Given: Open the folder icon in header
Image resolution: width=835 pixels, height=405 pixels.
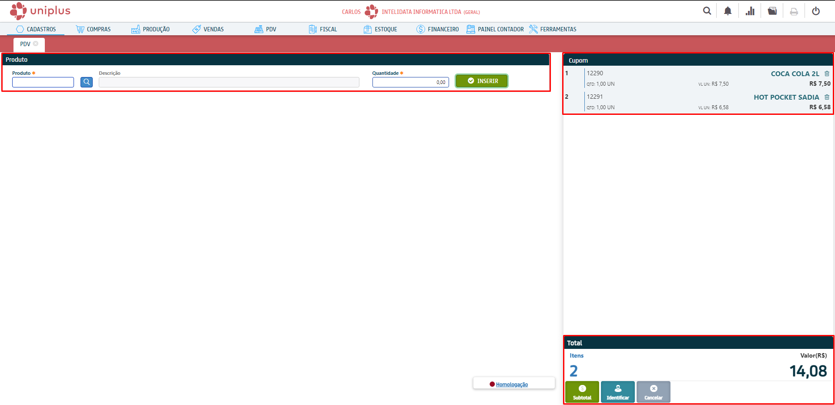Looking at the screenshot, I should 772,11.
